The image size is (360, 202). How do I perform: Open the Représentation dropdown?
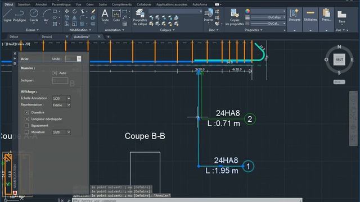61,105
